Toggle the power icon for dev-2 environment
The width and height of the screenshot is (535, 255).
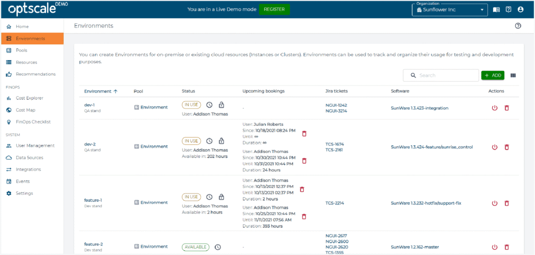495,147
